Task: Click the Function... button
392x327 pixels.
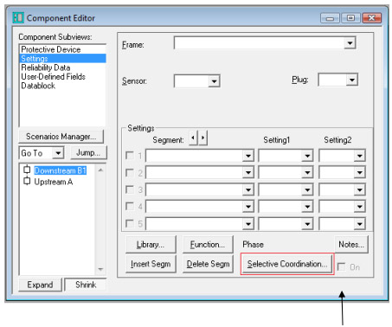Action: pyautogui.click(x=208, y=245)
